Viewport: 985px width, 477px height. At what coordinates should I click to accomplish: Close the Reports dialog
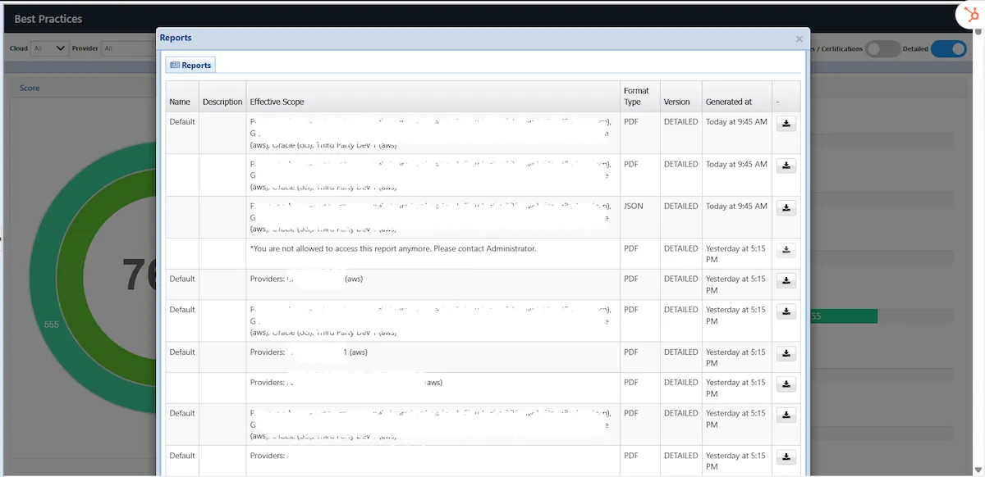coord(799,39)
